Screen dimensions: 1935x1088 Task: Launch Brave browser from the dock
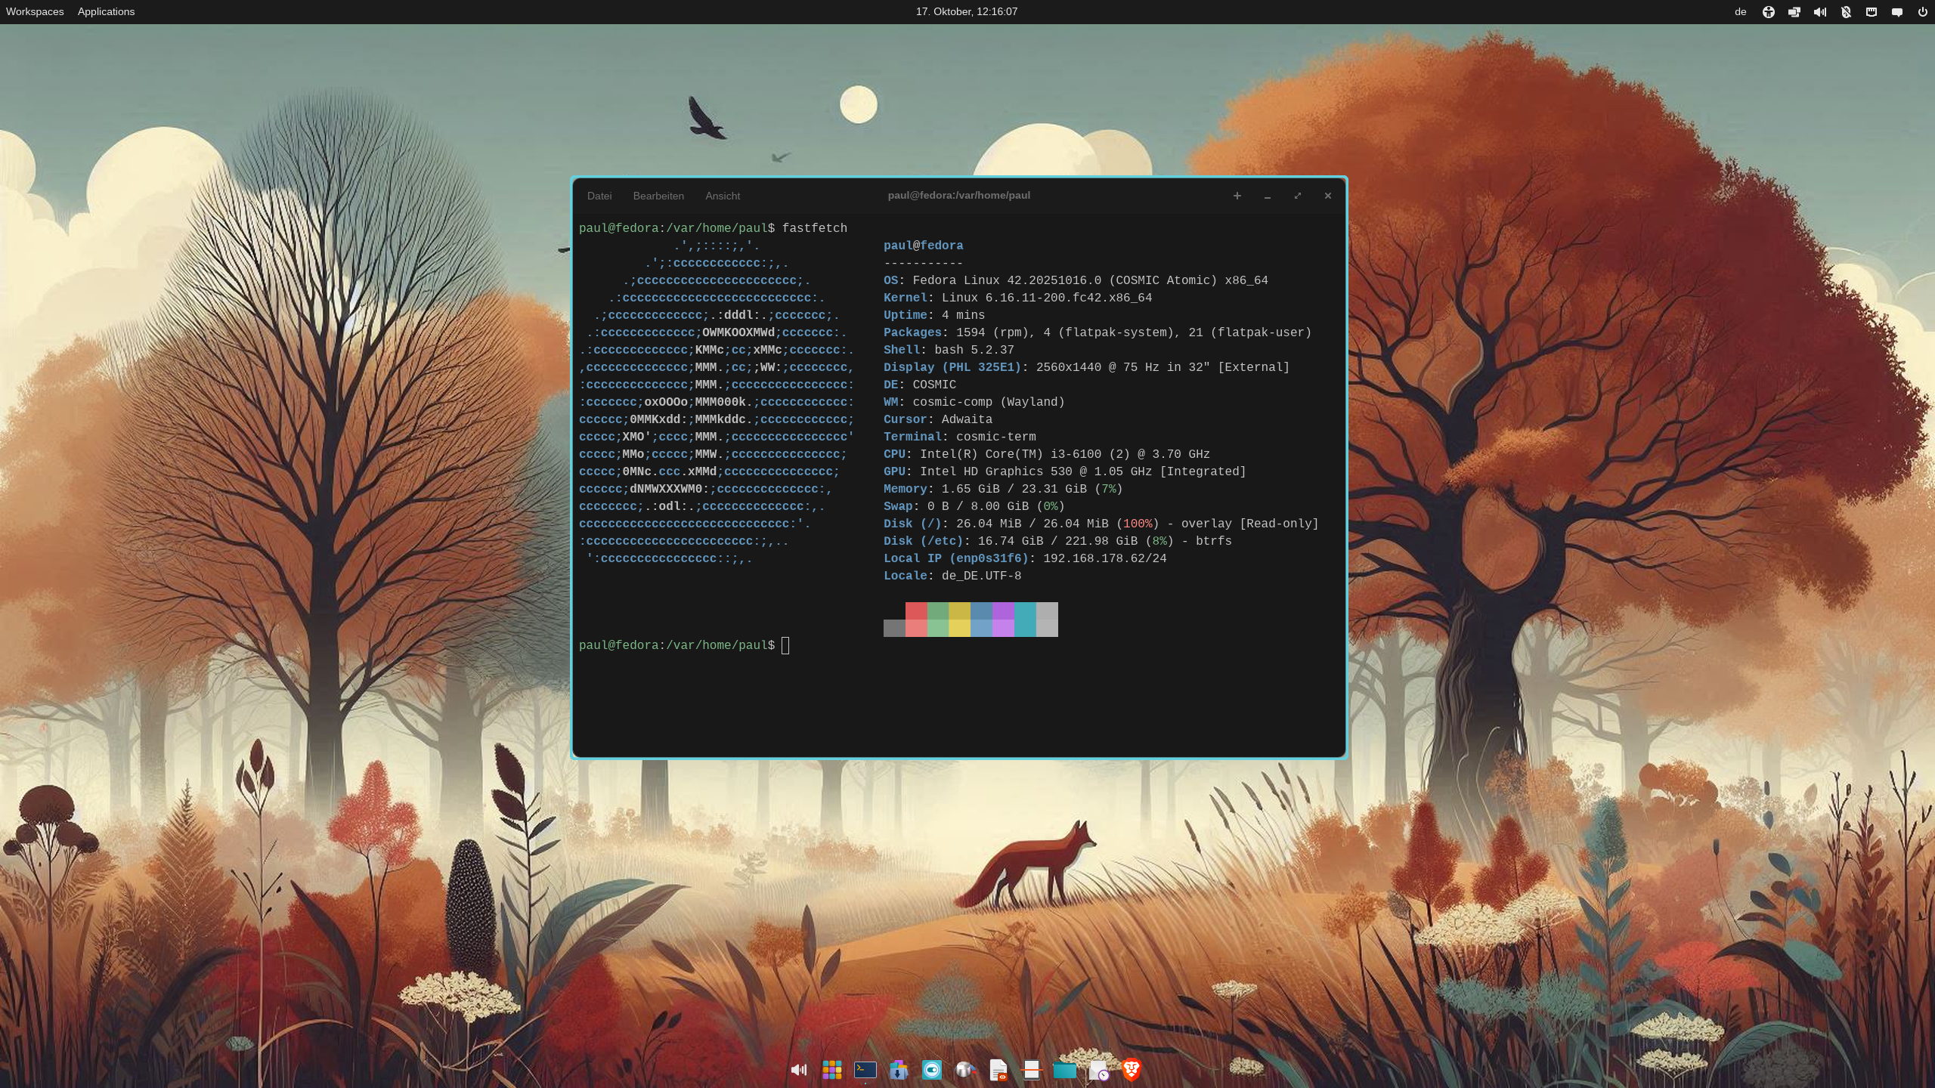coord(1132,1070)
